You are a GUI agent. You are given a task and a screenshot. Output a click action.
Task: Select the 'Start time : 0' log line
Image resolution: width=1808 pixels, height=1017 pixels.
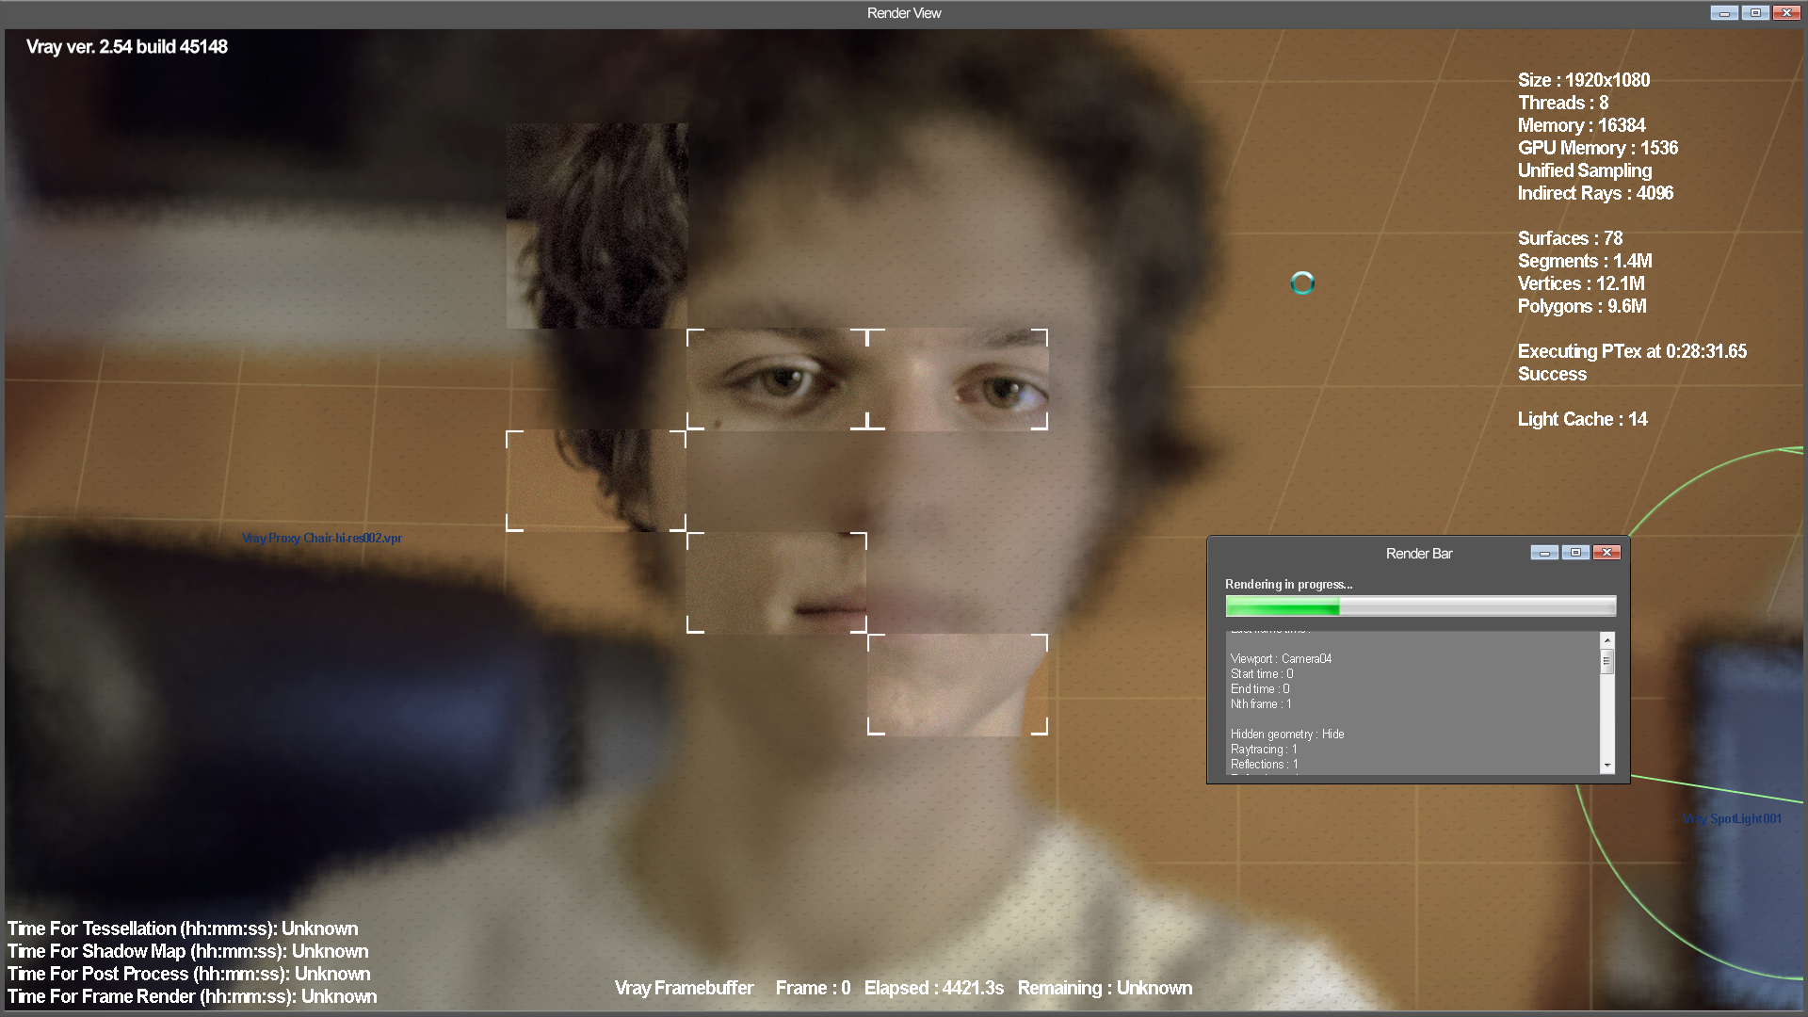[1262, 674]
